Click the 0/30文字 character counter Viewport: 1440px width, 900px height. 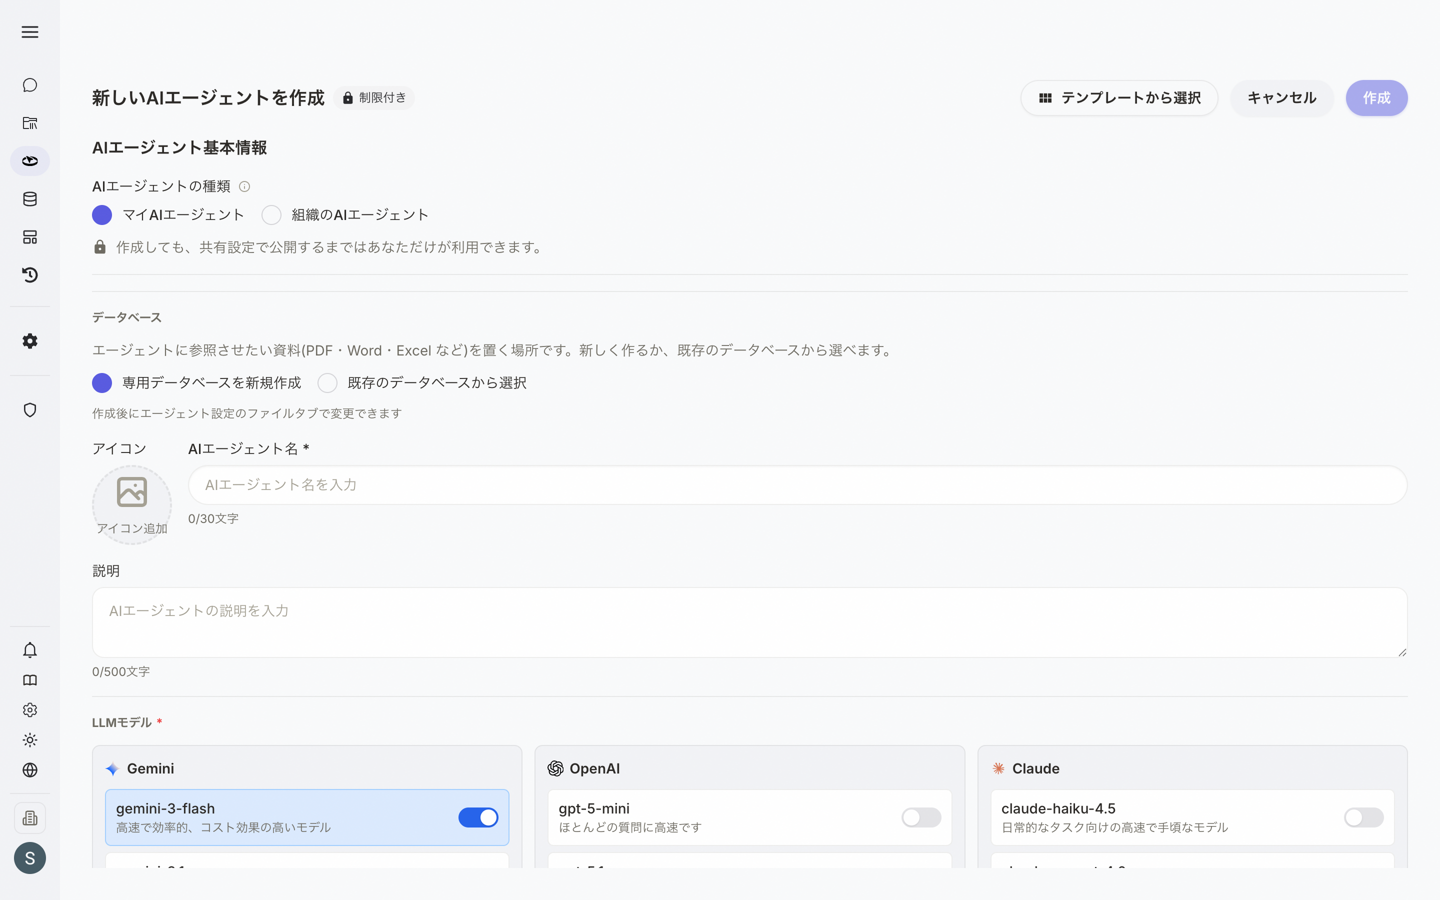(213, 518)
